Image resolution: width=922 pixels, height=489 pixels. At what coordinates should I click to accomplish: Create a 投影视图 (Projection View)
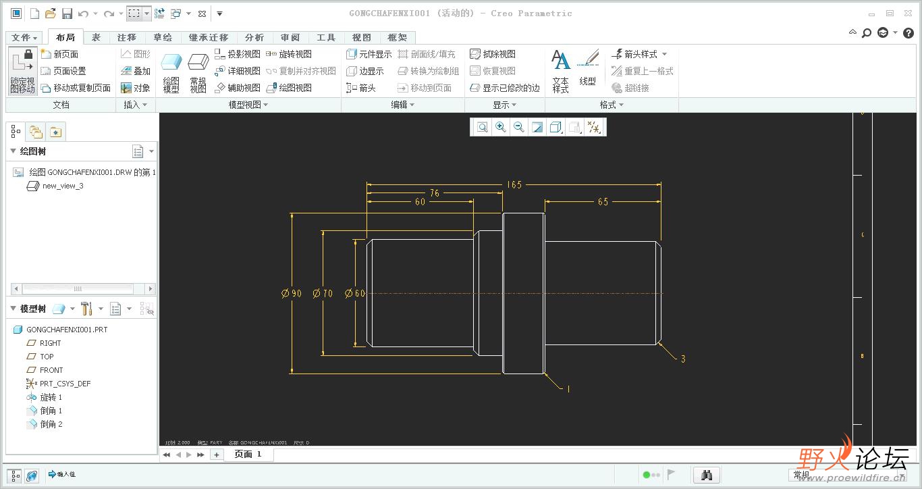238,54
